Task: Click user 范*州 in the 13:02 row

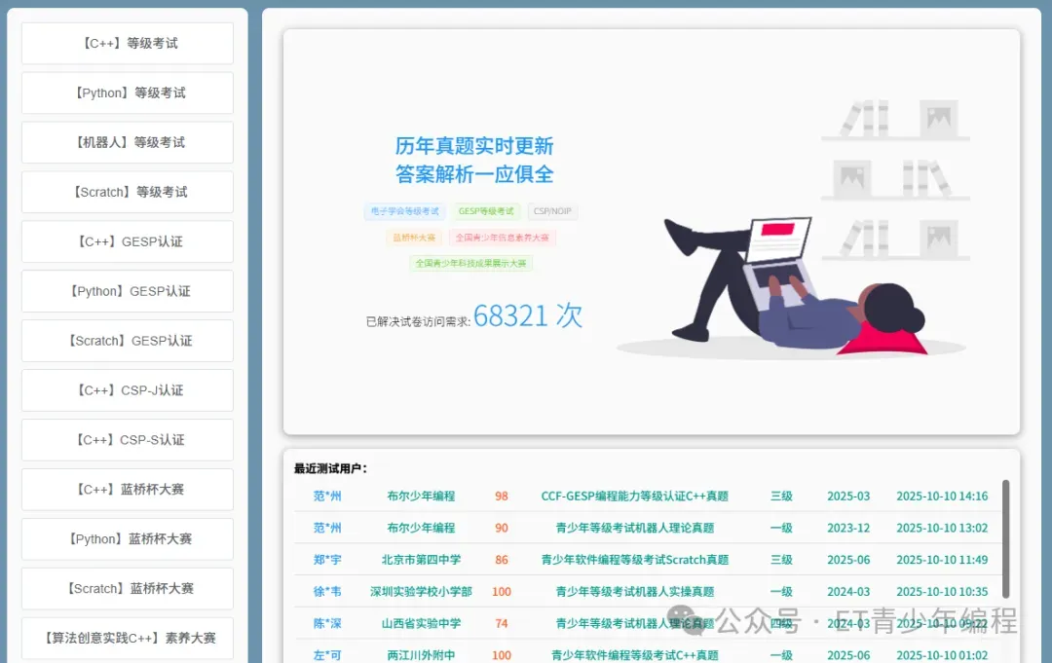Action: pos(327,528)
